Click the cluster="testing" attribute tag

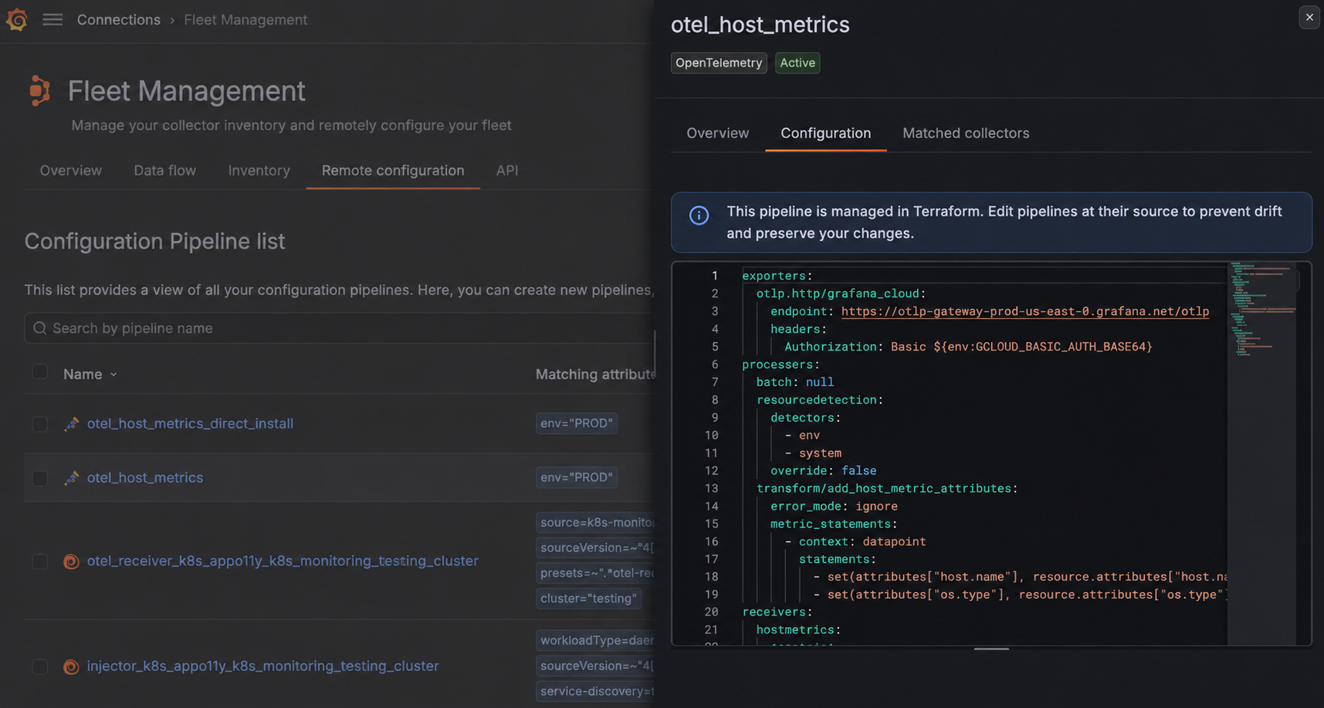588,598
